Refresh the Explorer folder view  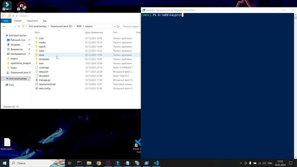(118, 26)
